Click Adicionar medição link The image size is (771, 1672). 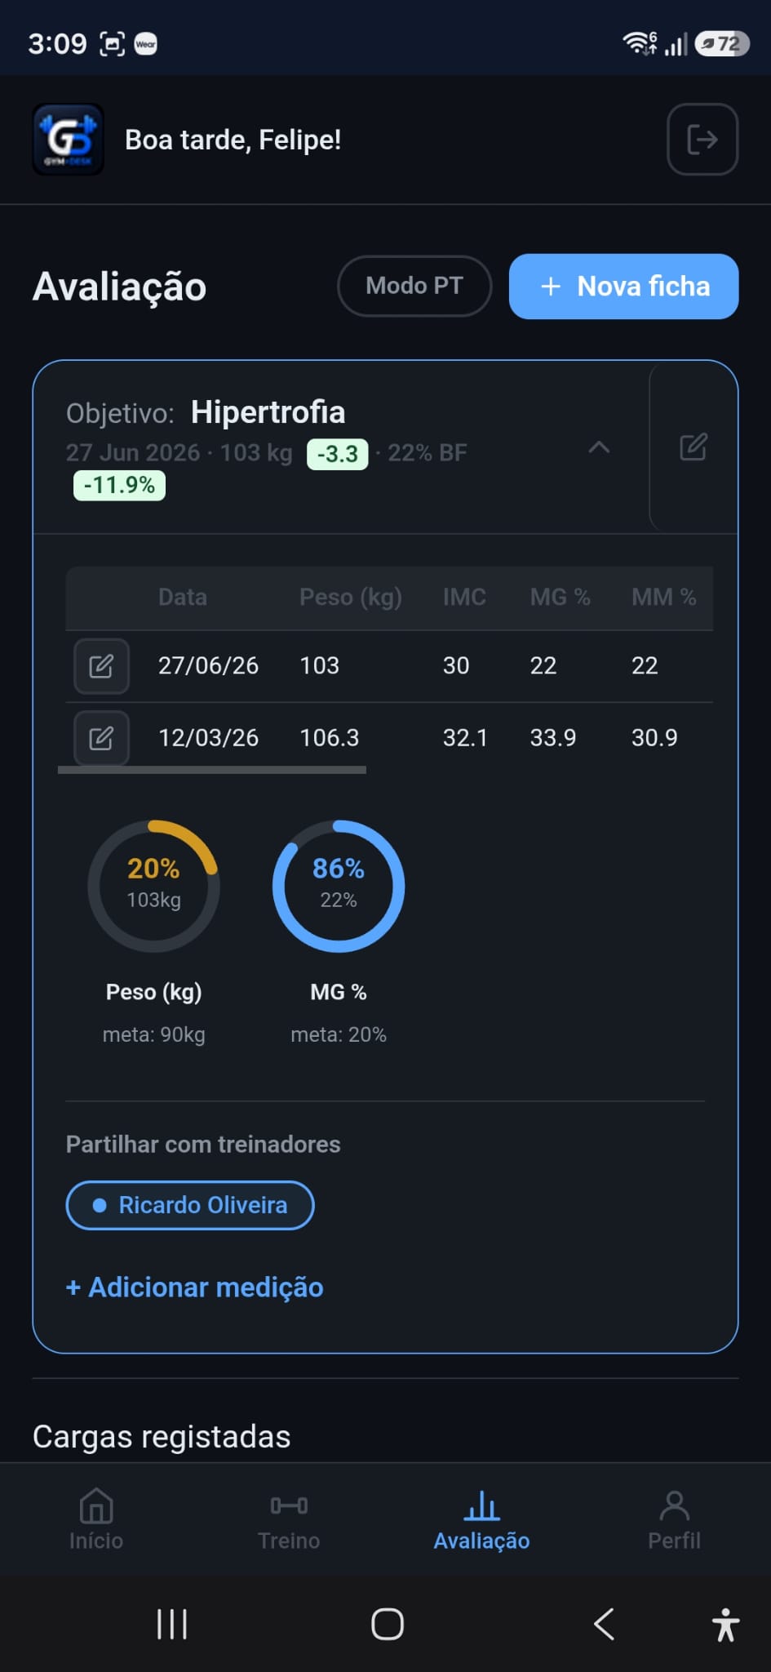point(194,1287)
